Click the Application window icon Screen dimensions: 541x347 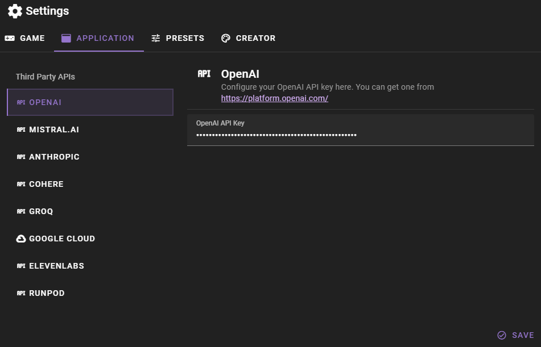(x=67, y=38)
